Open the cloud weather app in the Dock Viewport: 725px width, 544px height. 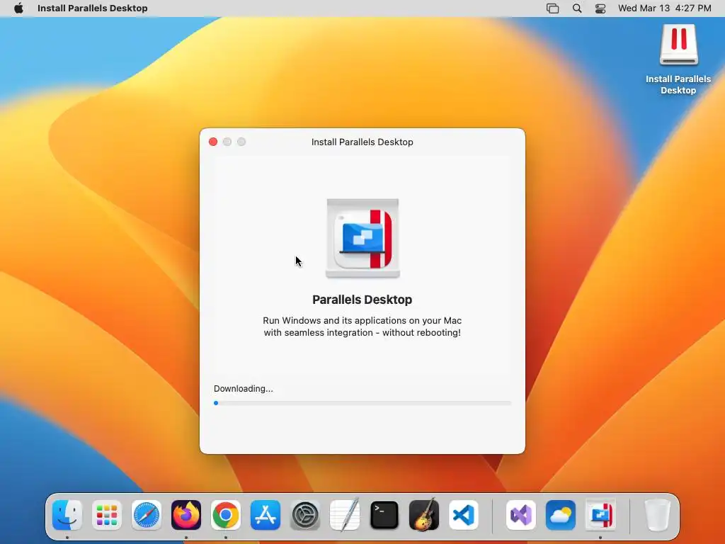pyautogui.click(x=561, y=515)
